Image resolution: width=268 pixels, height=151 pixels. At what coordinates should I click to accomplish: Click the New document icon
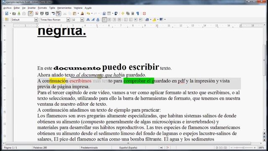point(7,13)
